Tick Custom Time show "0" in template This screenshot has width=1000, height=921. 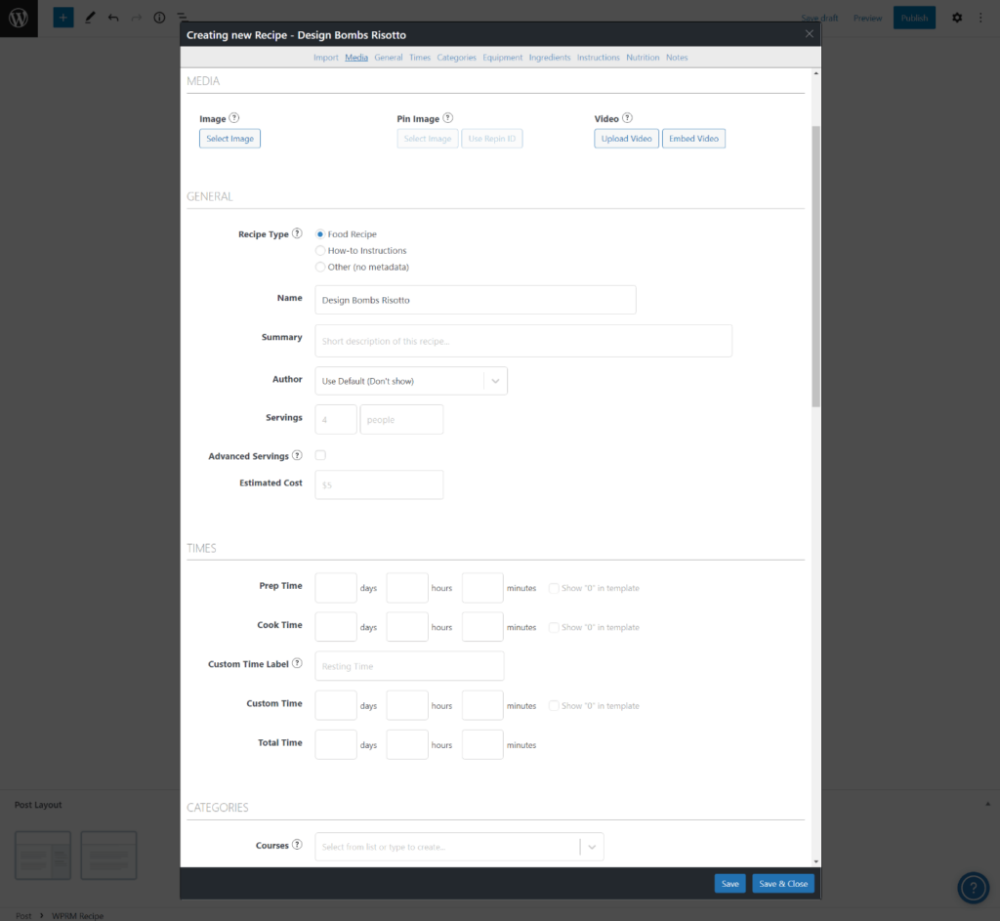pyautogui.click(x=554, y=705)
